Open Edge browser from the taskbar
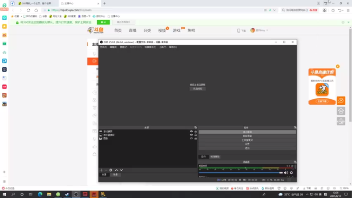Screen dimensions: 352x198 (40, 194)
